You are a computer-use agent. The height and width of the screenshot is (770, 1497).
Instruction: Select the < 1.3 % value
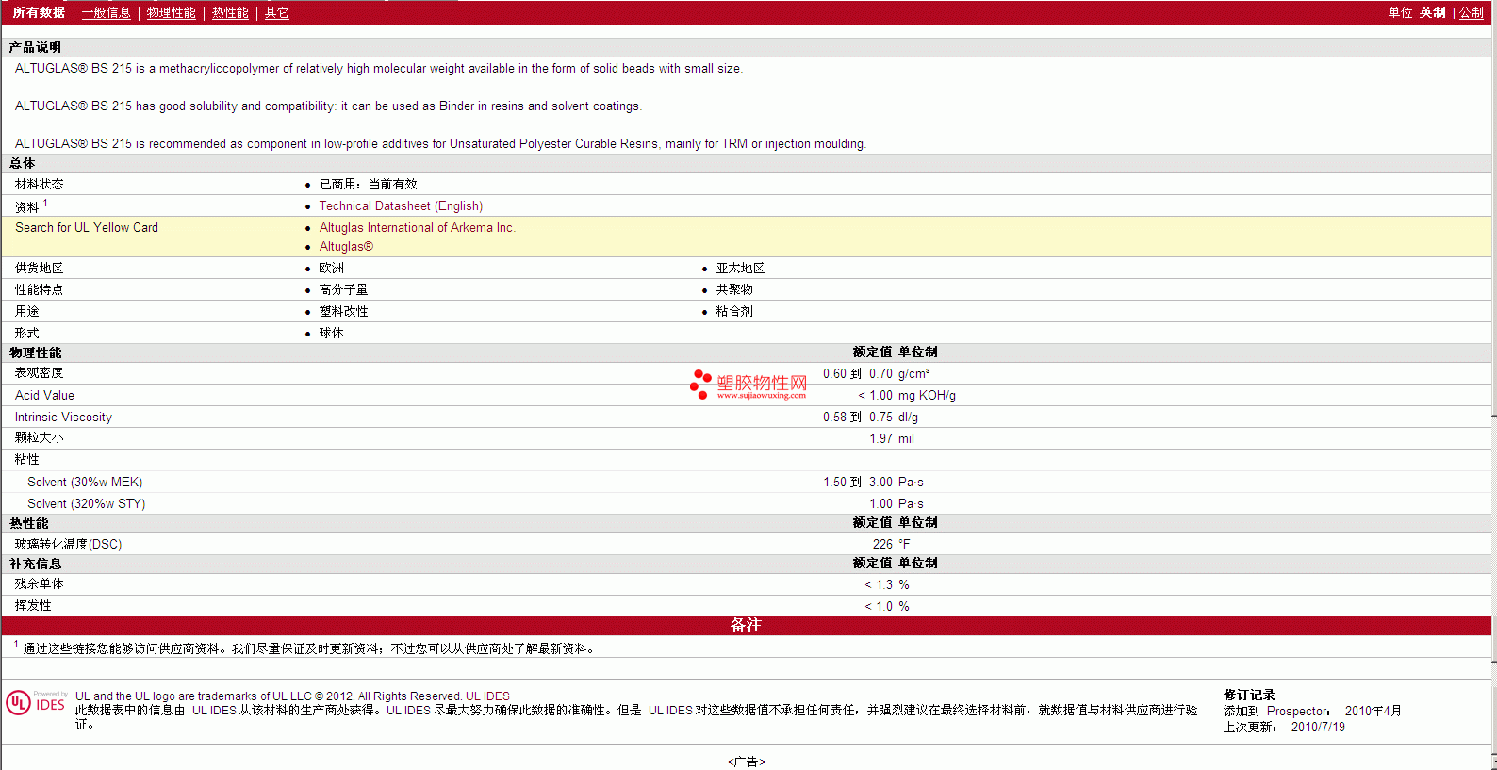pos(887,584)
